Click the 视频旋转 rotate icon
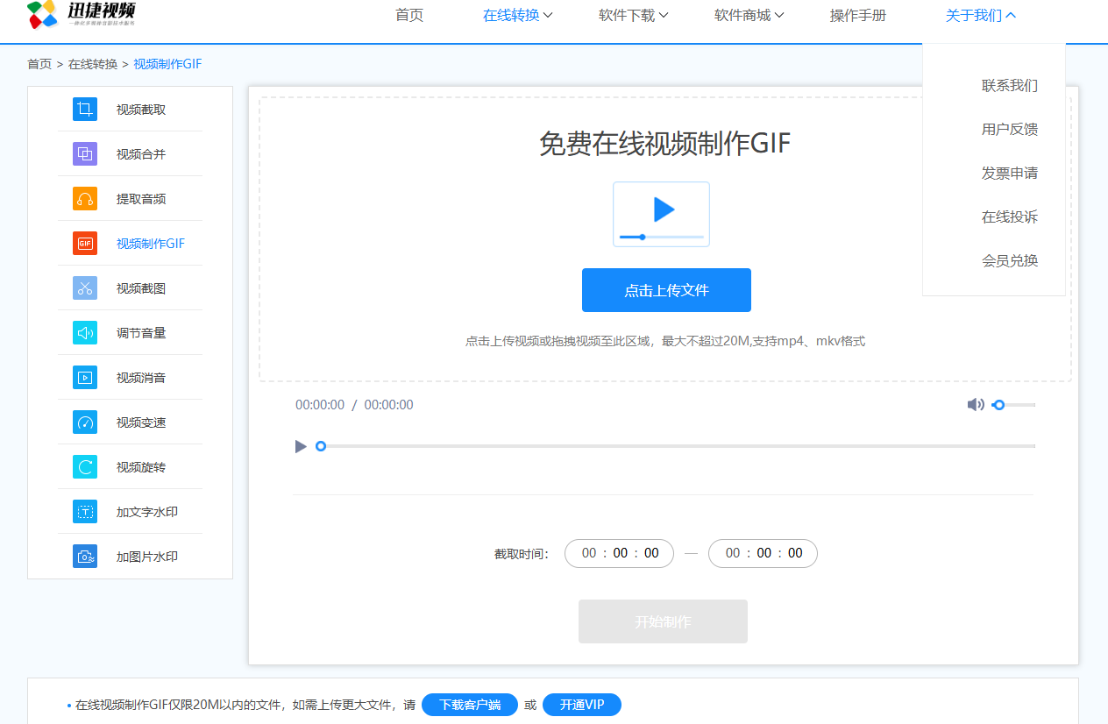1108x724 pixels. click(x=85, y=467)
